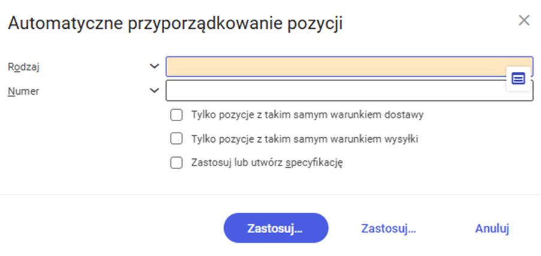Select the Rodzaj field label
Image resolution: width=541 pixels, height=256 pixels.
23,67
